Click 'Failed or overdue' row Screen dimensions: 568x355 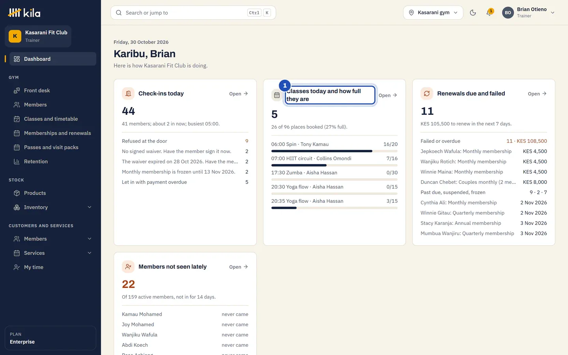(x=484, y=141)
